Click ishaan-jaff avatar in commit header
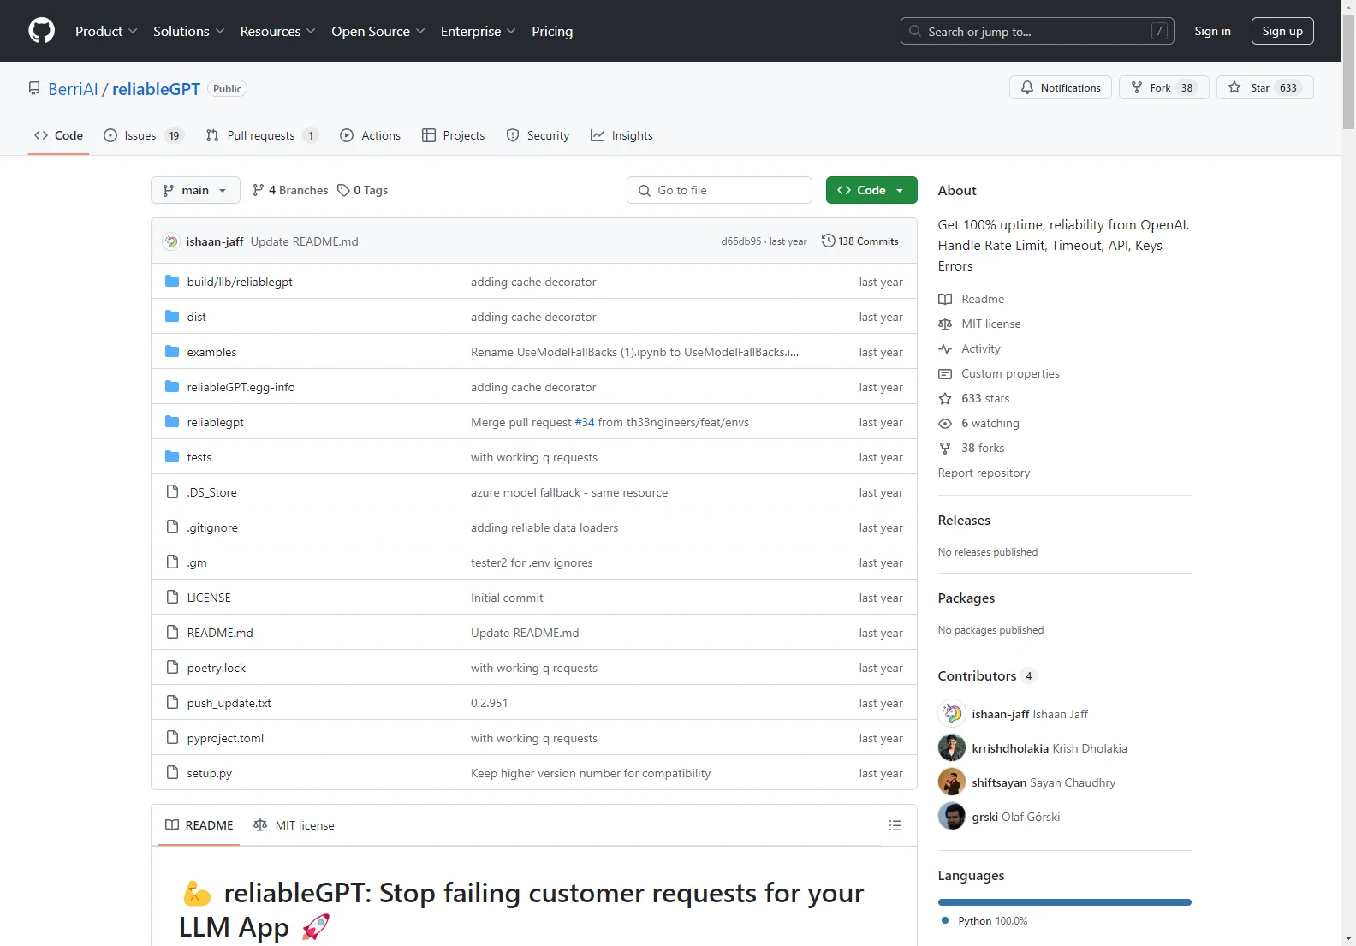 click(x=171, y=241)
